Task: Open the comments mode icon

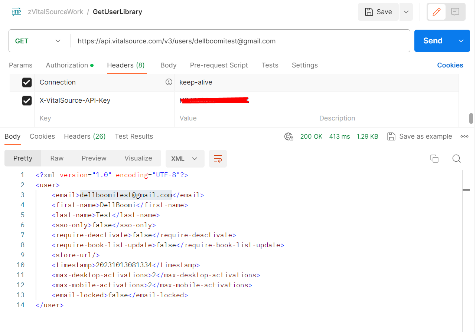Action: click(x=455, y=12)
